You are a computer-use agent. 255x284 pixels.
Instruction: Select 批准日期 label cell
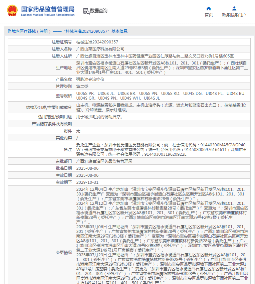click(41, 168)
